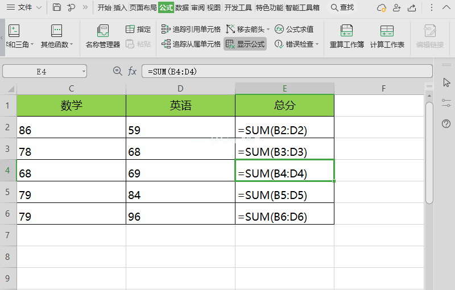Switch to the 数据 tab
Screen dimensions: 455x290
pyautogui.click(x=182, y=7)
